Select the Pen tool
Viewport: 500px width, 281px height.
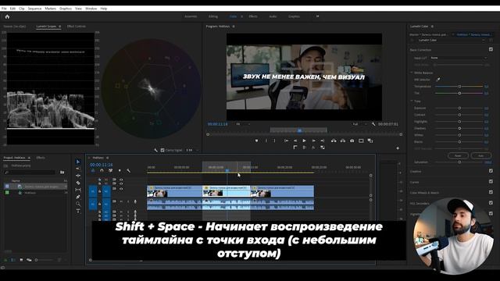tap(78, 197)
